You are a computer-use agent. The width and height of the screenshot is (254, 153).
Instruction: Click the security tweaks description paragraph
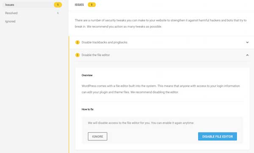click(161, 23)
